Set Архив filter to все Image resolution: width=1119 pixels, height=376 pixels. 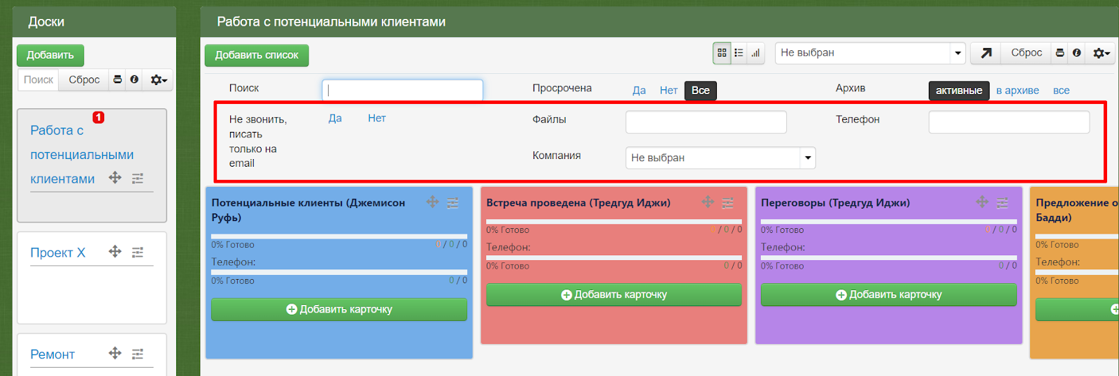(1061, 90)
